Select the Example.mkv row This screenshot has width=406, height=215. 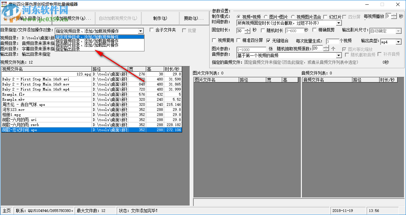[92, 99]
